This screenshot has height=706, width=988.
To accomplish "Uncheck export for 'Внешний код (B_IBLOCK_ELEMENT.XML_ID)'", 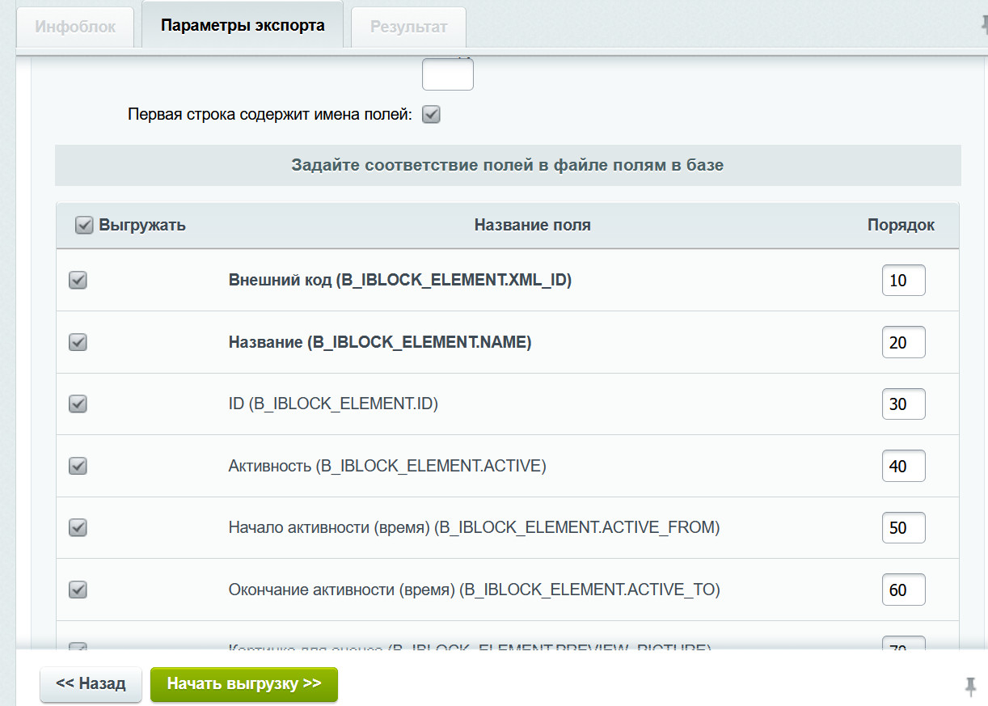I will [x=78, y=280].
